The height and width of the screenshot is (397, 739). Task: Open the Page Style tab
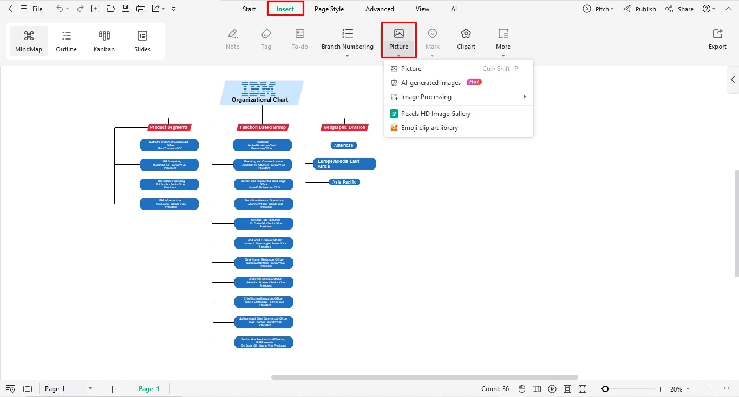coord(329,9)
